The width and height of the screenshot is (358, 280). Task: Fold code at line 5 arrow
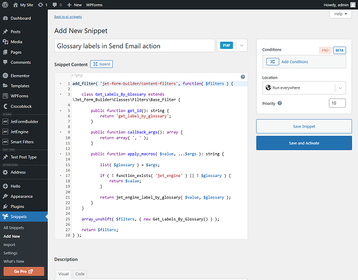point(60,111)
